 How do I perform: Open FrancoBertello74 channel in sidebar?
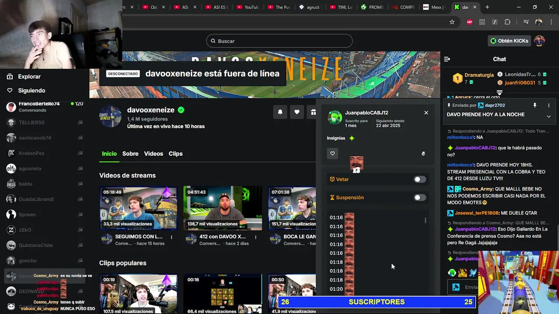coord(45,107)
